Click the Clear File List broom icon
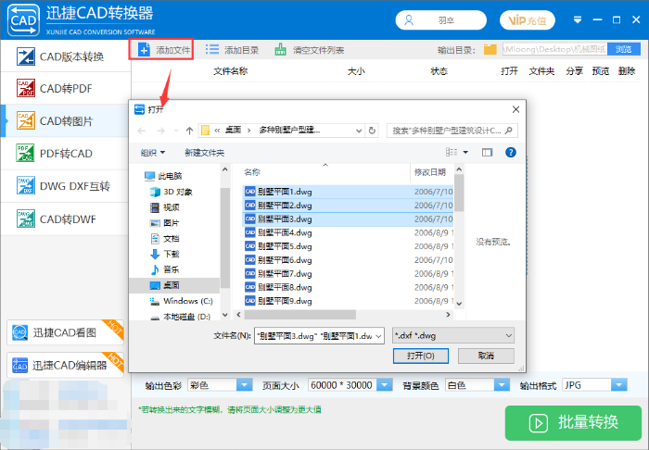This screenshot has width=649, height=450. pos(280,50)
